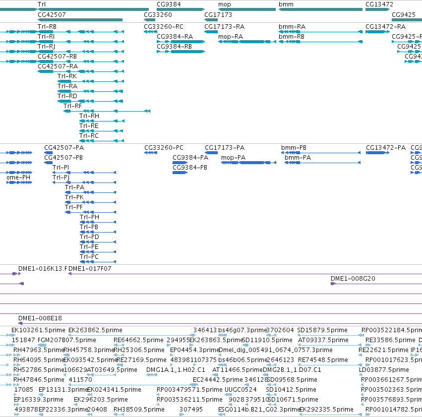
Task: Click protein CG33260-PC
Action: coord(164,148)
